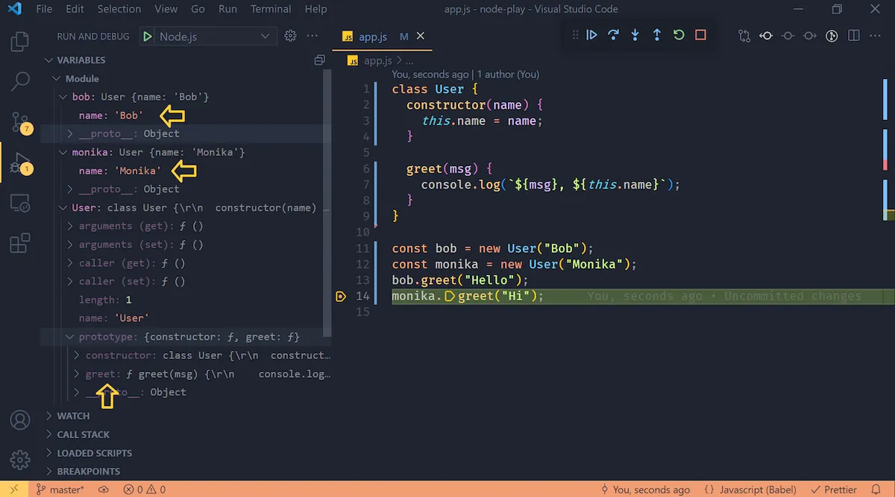Restart the debug session
Image resolution: width=895 pixels, height=497 pixels.
679,35
